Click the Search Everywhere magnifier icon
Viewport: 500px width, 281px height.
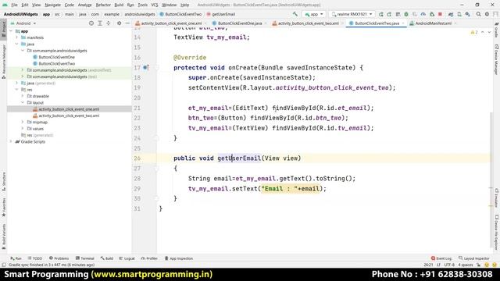[478, 14]
